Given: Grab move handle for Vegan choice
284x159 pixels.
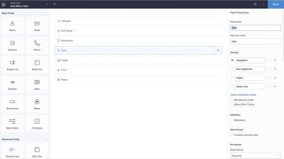Looking at the screenshot, I should [275, 78].
